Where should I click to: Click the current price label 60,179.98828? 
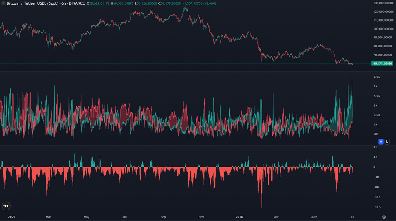click(382, 63)
